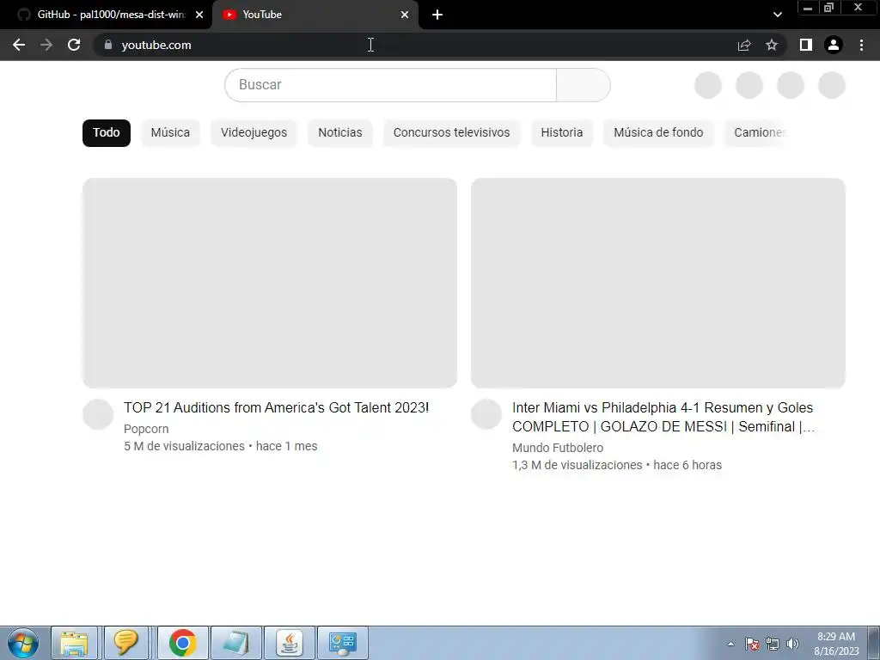880x660 pixels.
Task: Select the Camiones chip
Action: pos(758,132)
